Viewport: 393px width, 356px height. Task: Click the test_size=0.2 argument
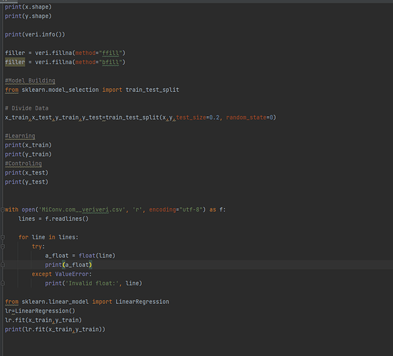198,117
